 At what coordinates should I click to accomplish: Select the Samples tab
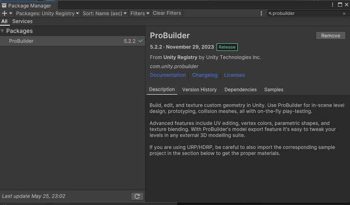274,90
